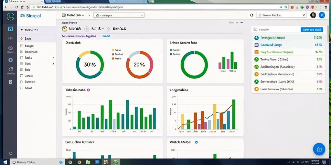Open the apps grid icon in dark sidebar
The height and width of the screenshot is (165, 331).
click(10, 38)
